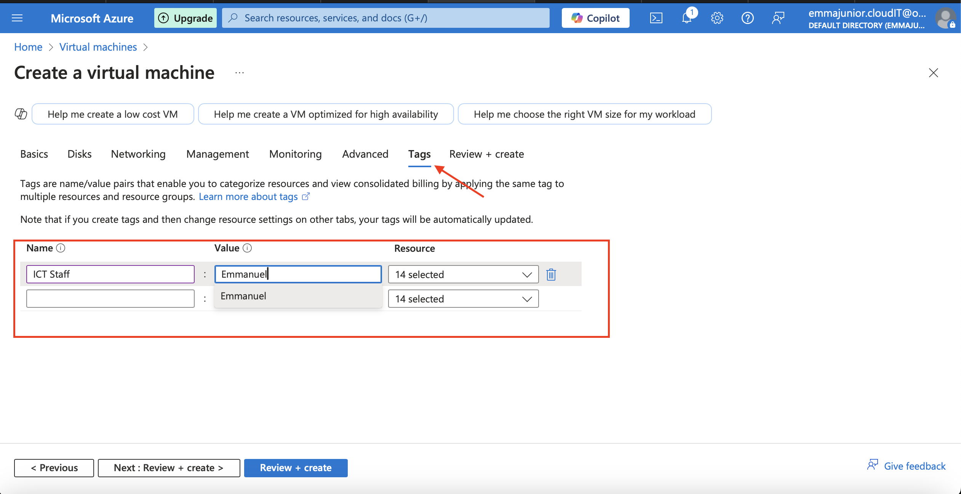Click the account avatar picture
The height and width of the screenshot is (494, 961).
pyautogui.click(x=945, y=18)
